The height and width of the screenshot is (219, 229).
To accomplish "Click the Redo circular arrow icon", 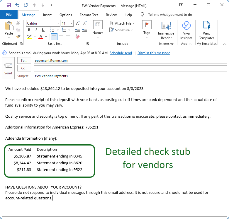I will click(x=26, y=5).
